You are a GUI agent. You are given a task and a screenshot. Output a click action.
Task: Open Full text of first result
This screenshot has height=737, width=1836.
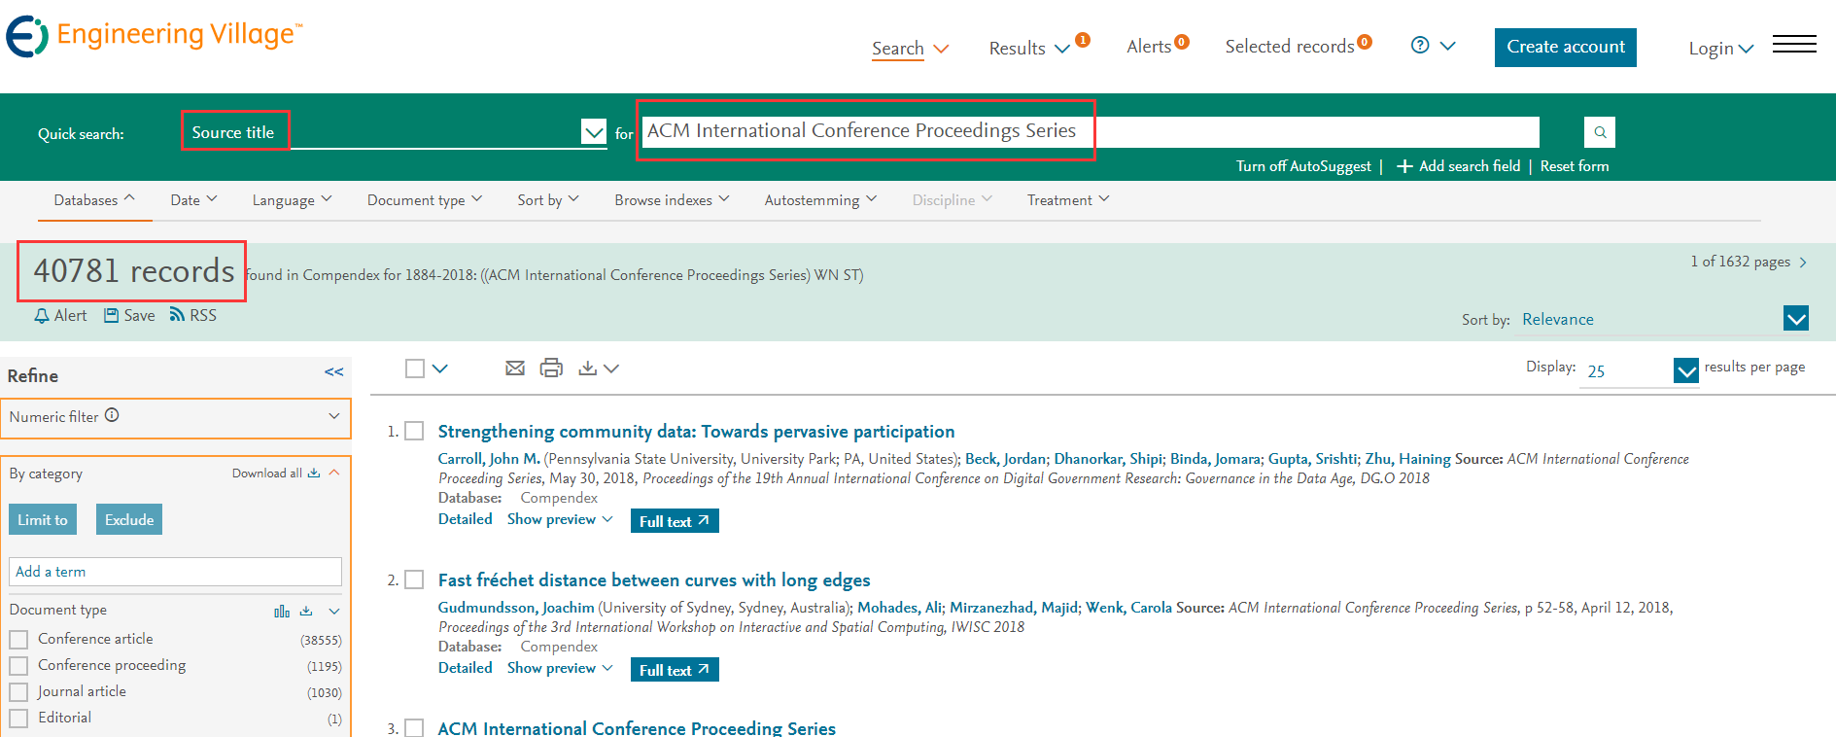(674, 521)
